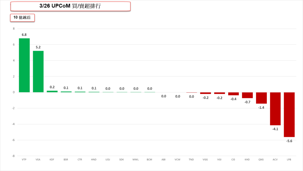Viewport: 303px width, 171px height.
Task: Select the red ACV bar
Action: click(x=275, y=108)
